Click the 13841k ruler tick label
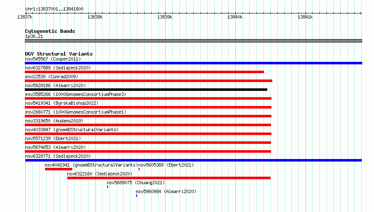374x212 pixels. [305, 17]
